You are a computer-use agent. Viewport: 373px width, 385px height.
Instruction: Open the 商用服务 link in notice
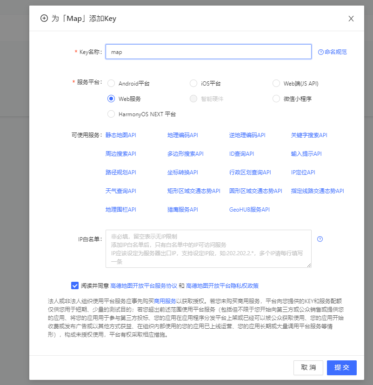pos(165,301)
